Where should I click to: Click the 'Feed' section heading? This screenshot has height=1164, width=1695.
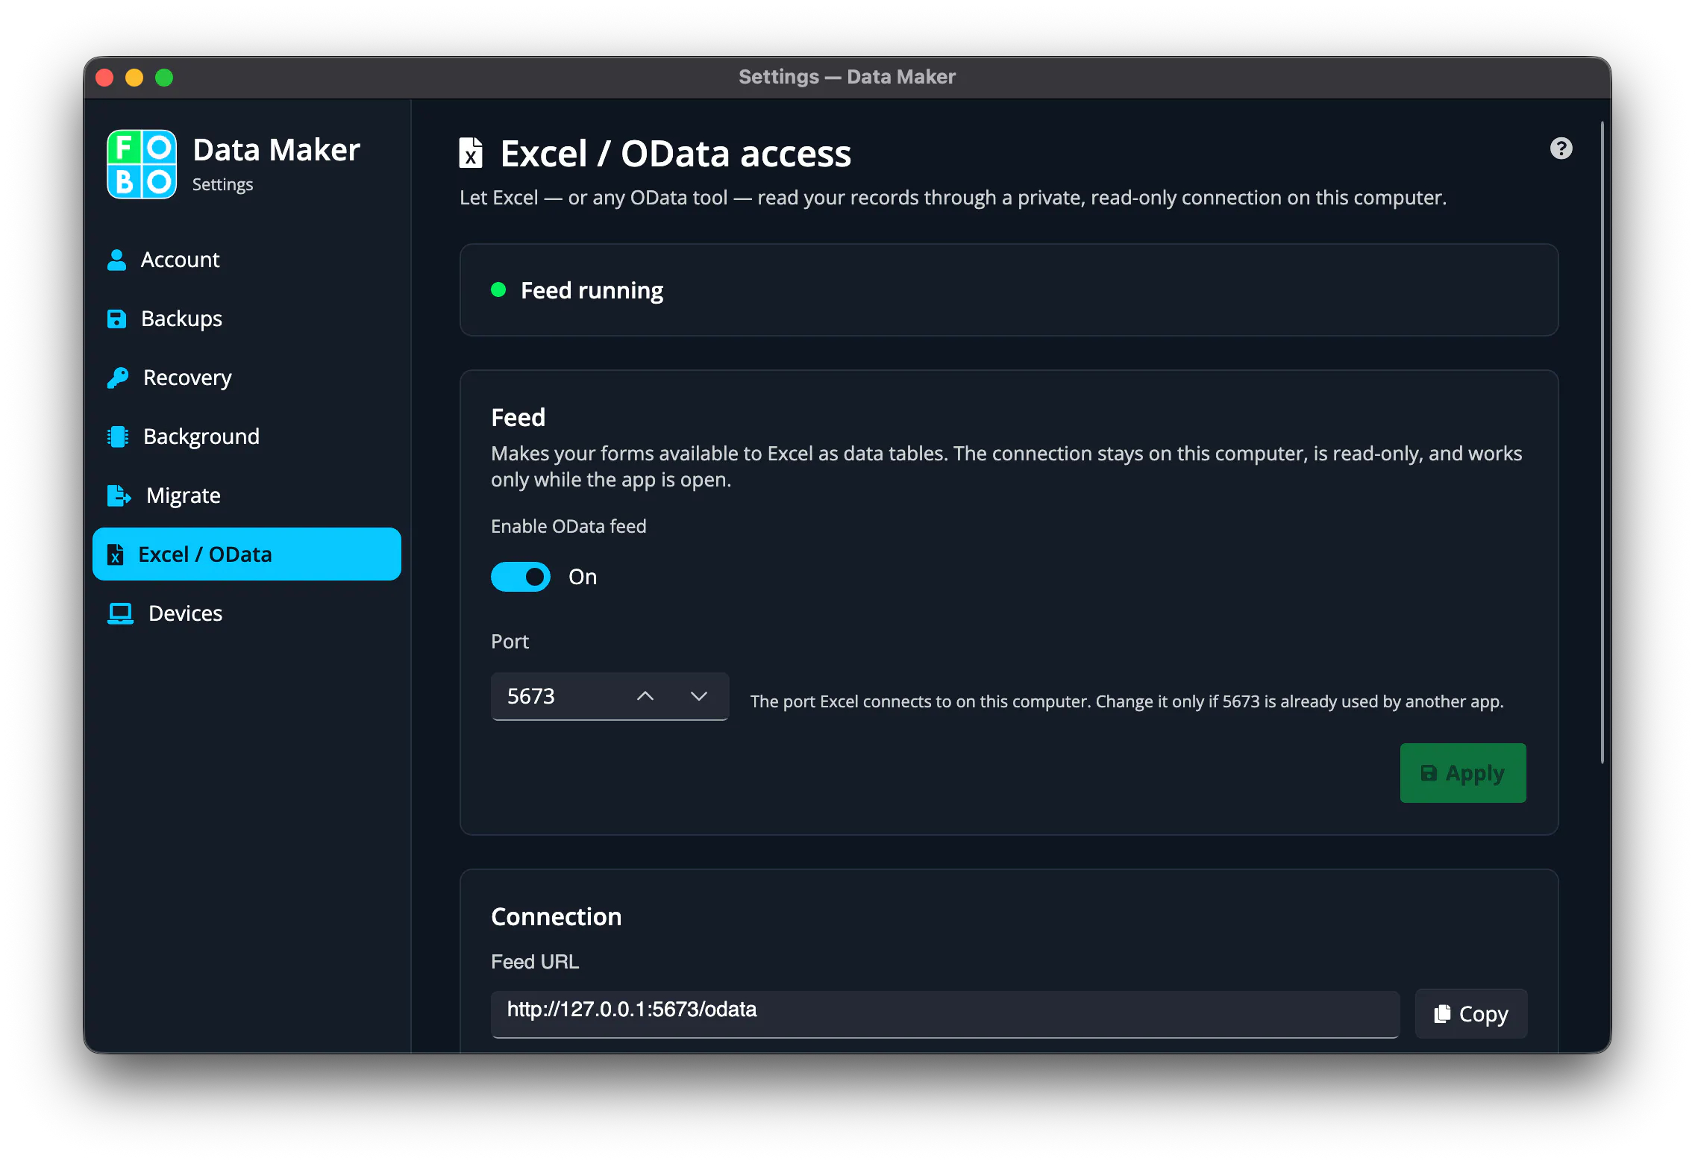point(518,417)
